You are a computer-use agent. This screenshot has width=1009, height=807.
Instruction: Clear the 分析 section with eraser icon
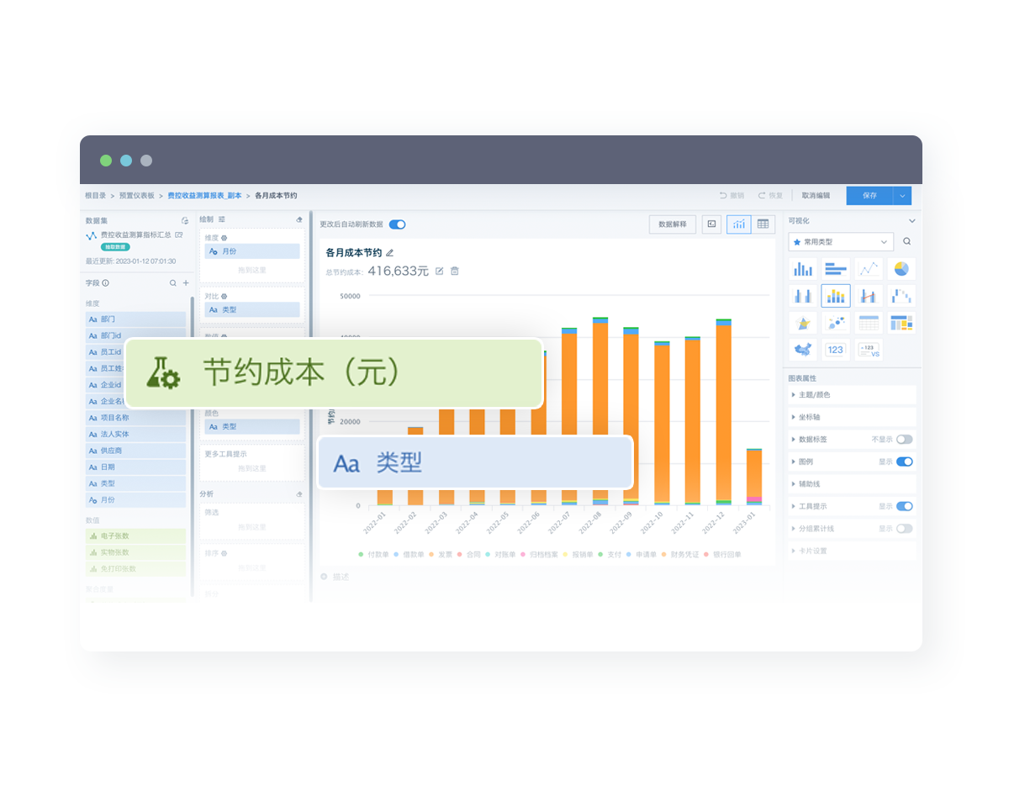[299, 494]
